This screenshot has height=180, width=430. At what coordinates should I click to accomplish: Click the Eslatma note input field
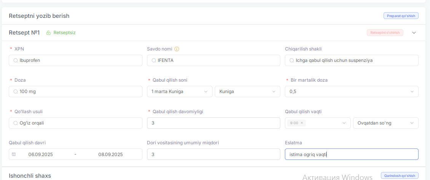pyautogui.click(x=352, y=154)
